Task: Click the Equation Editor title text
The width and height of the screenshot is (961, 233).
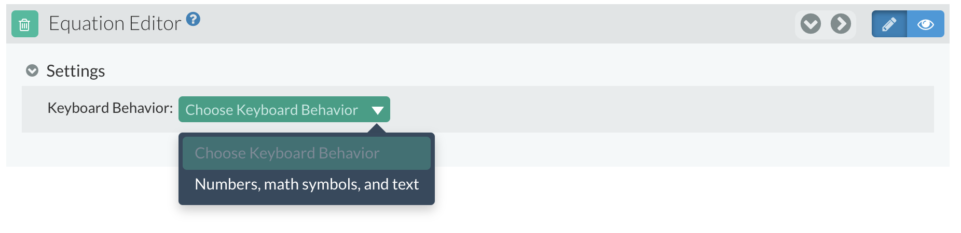Action: click(115, 24)
